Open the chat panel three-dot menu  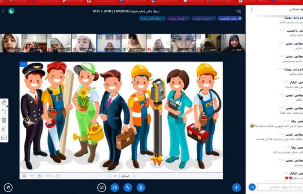pos(252,9)
